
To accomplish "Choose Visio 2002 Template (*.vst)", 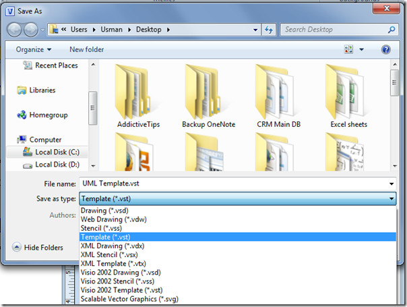I will tap(237, 290).
